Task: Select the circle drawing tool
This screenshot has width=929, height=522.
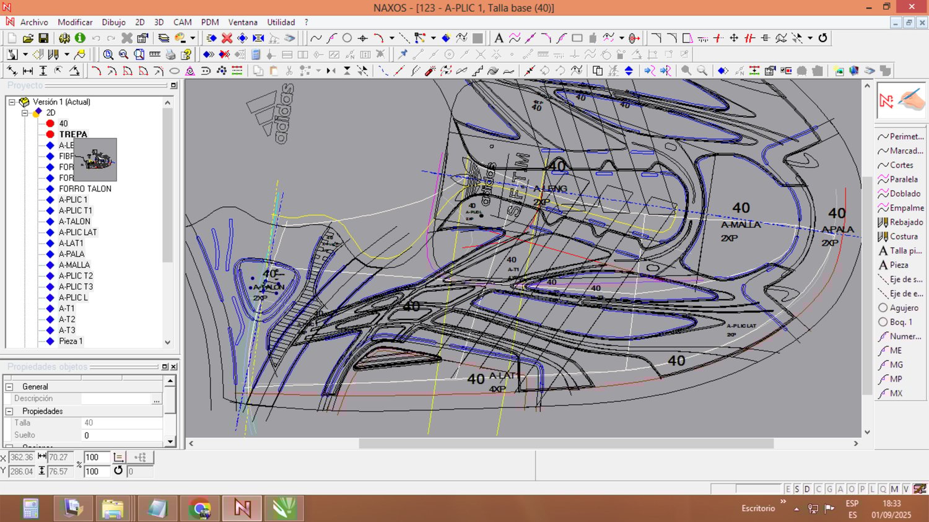Action: click(x=347, y=38)
